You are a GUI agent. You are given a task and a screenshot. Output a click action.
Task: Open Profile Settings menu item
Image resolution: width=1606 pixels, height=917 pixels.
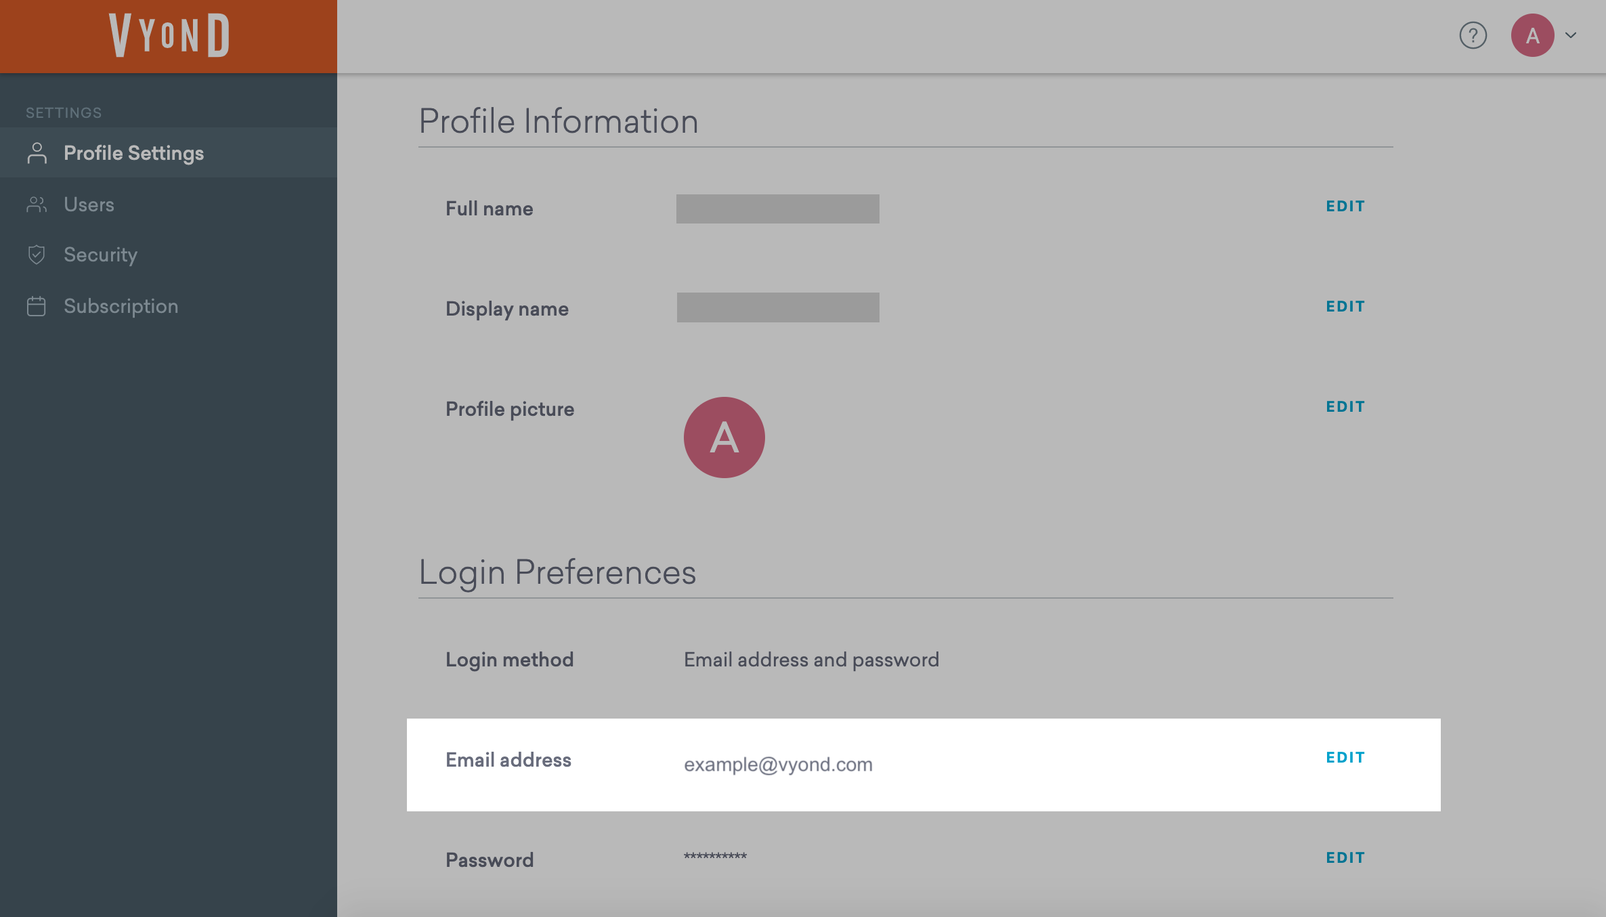[x=133, y=153]
